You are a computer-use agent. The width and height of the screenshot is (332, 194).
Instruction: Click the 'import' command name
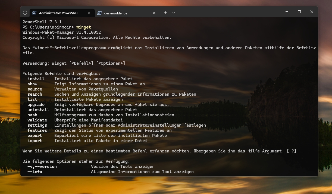(x=35, y=141)
